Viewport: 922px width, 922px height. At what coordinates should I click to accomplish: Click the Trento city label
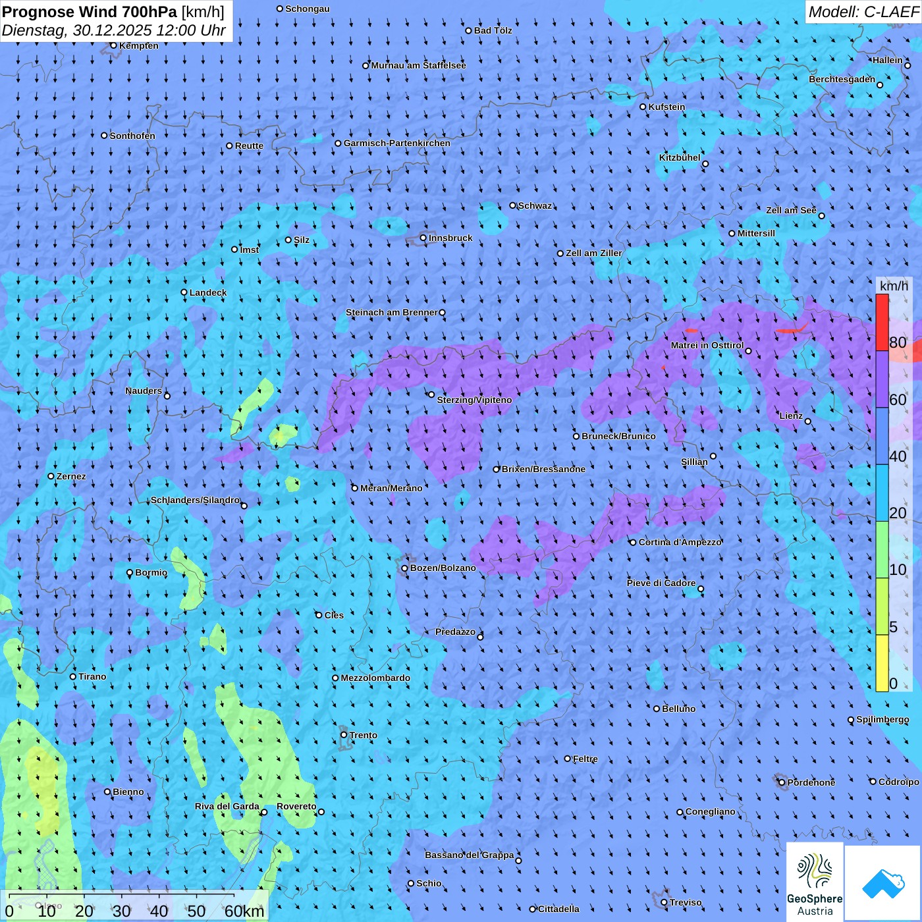(x=364, y=735)
